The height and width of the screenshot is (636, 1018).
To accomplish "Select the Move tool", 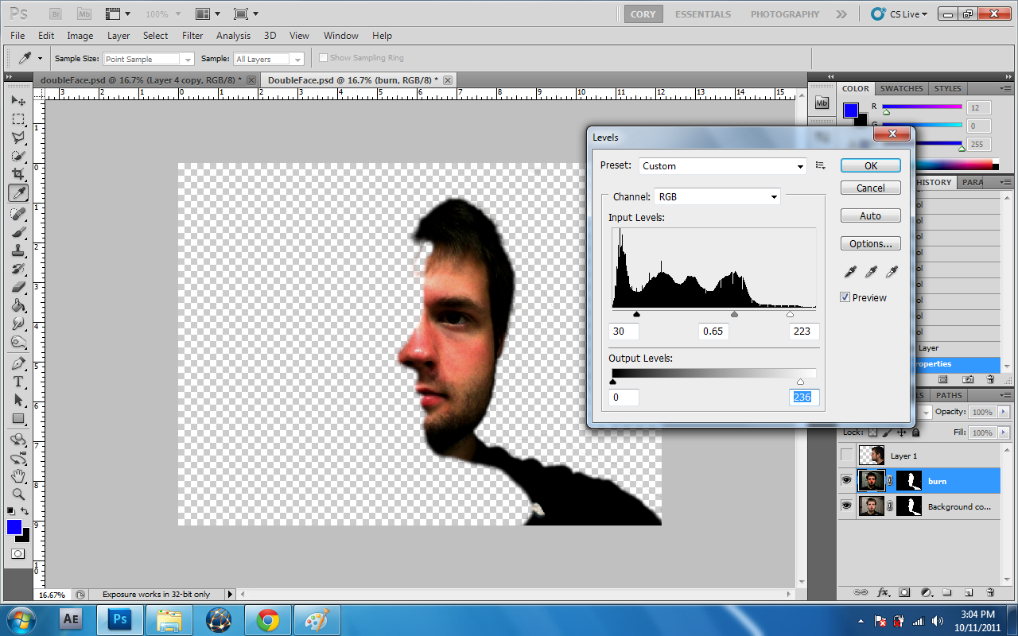I will click(x=17, y=101).
